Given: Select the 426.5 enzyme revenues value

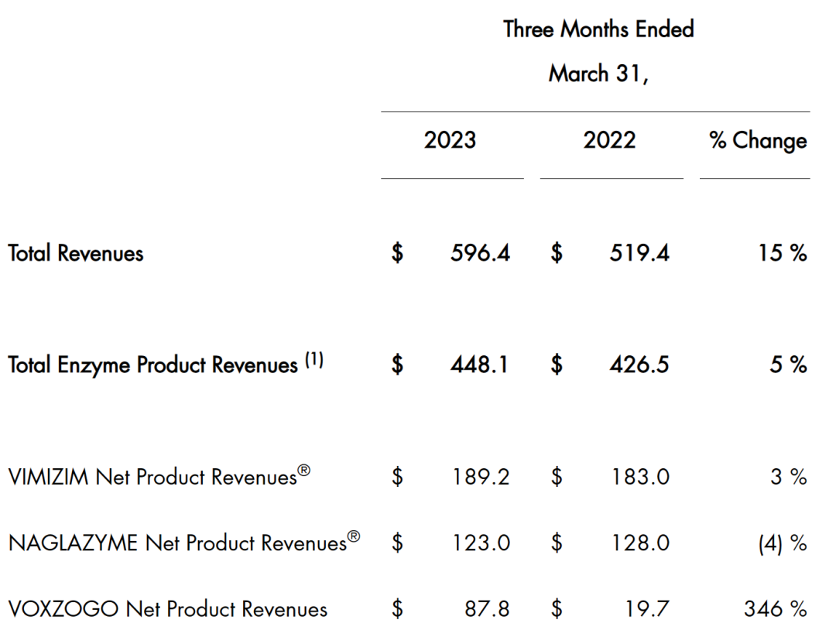Looking at the screenshot, I should tap(639, 365).
